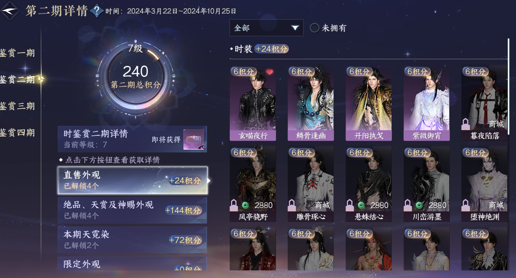
Task: Switch to 鉴赏一期 tab
Action: point(18,53)
